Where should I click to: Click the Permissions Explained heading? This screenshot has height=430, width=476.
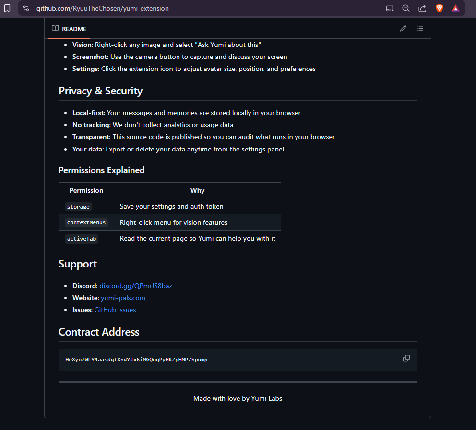pos(101,170)
